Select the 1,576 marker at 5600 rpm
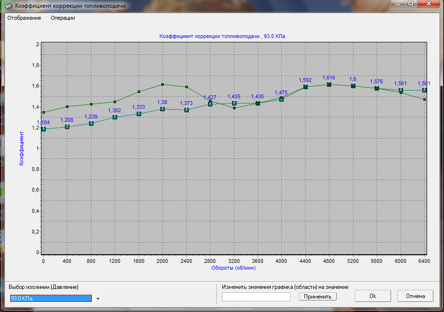Viewport: 444px width, 312px height. point(377,89)
